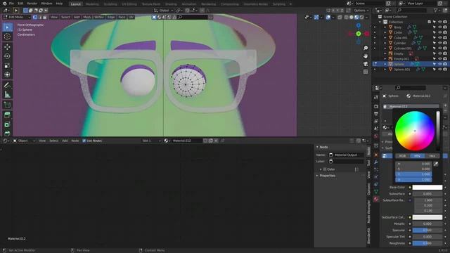This screenshot has width=450, height=253.
Task: Select the Rotate tool
Action: click(7, 56)
